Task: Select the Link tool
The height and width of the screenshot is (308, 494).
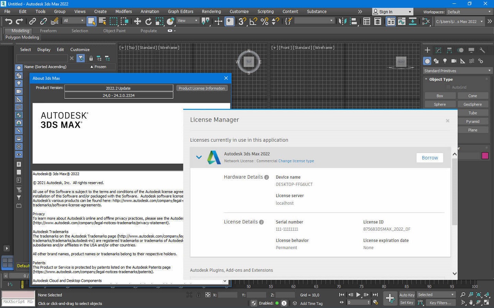Action: (32, 22)
